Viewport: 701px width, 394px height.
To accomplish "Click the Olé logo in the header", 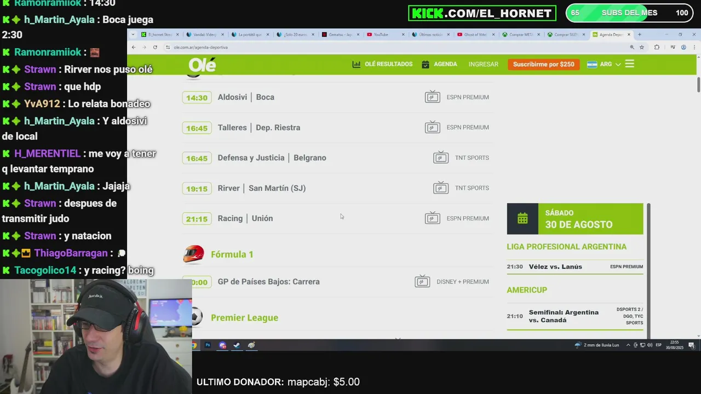I will (x=202, y=65).
